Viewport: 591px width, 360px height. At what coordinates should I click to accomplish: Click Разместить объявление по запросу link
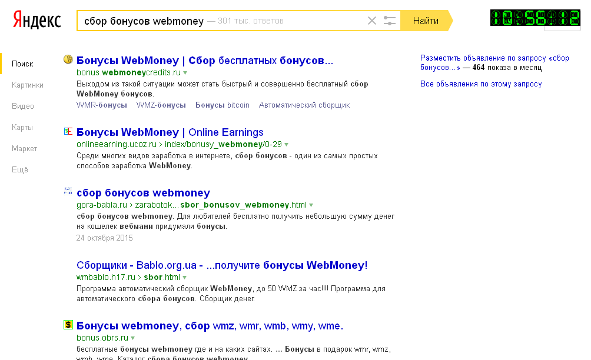tap(494, 62)
